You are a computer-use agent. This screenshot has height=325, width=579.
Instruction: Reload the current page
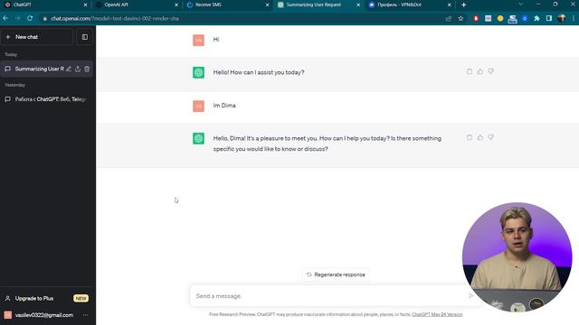pyautogui.click(x=30, y=18)
